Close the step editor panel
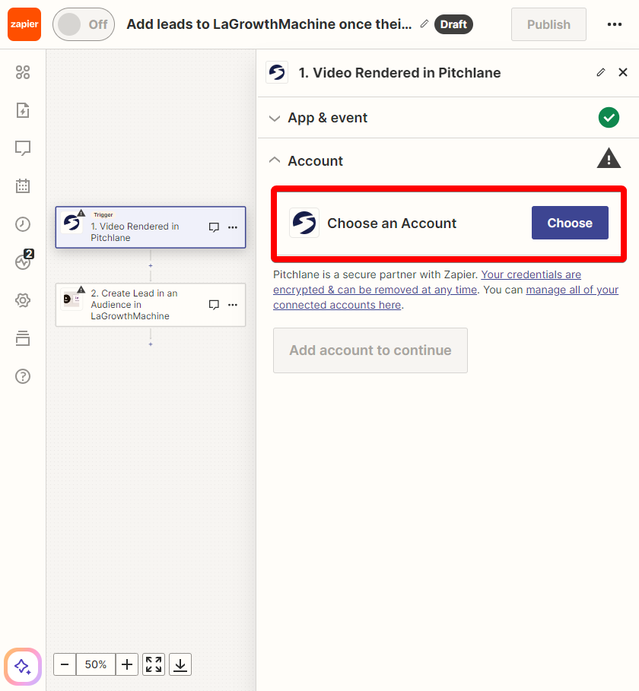The height and width of the screenshot is (691, 639). tap(623, 72)
